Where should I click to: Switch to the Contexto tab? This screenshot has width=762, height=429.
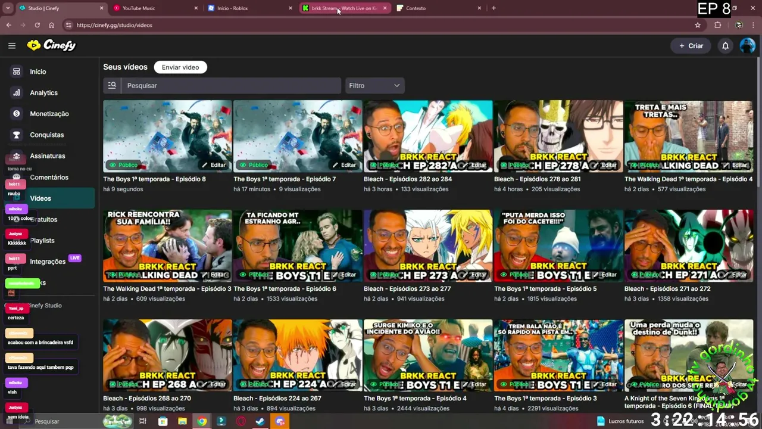click(438, 8)
